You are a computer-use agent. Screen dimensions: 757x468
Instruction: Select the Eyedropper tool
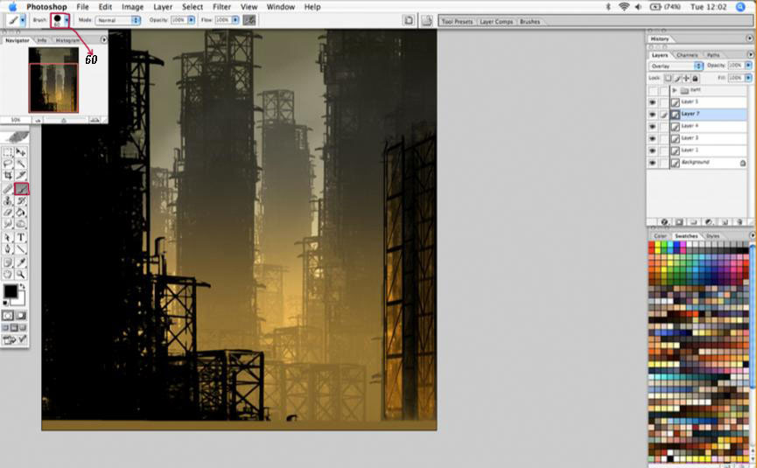click(21, 262)
